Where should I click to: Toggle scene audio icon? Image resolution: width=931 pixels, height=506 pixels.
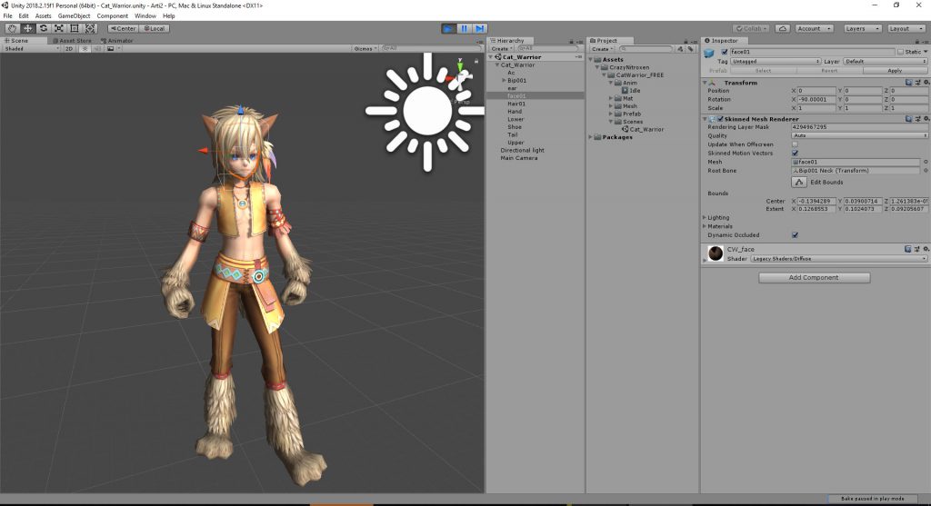tap(98, 49)
